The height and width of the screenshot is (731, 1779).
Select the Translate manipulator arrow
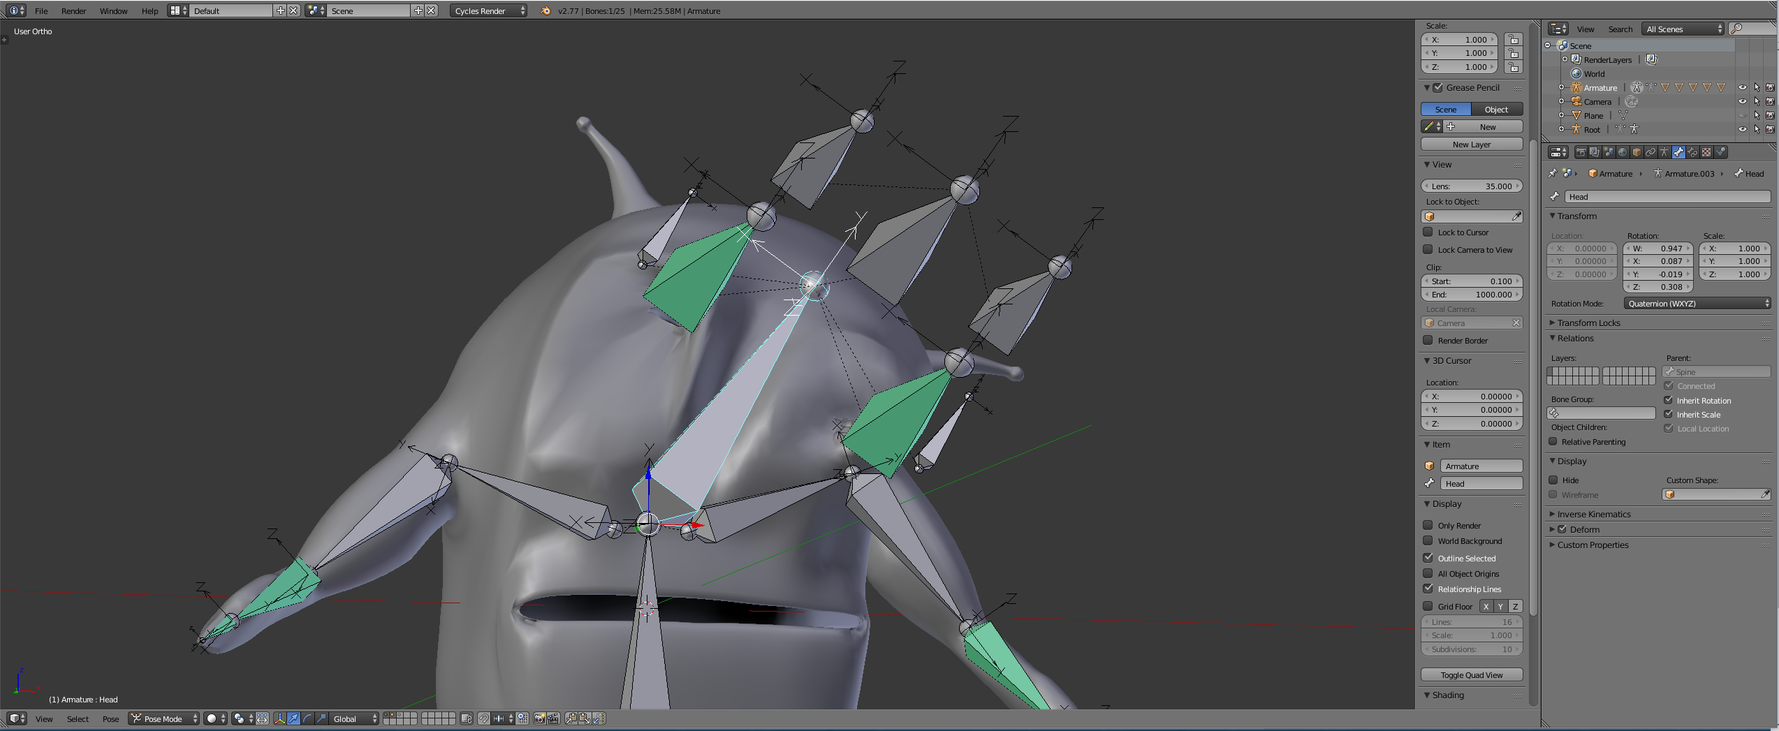[x=293, y=718]
